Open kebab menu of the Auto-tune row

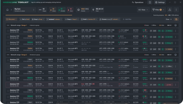(x=176, y=79)
